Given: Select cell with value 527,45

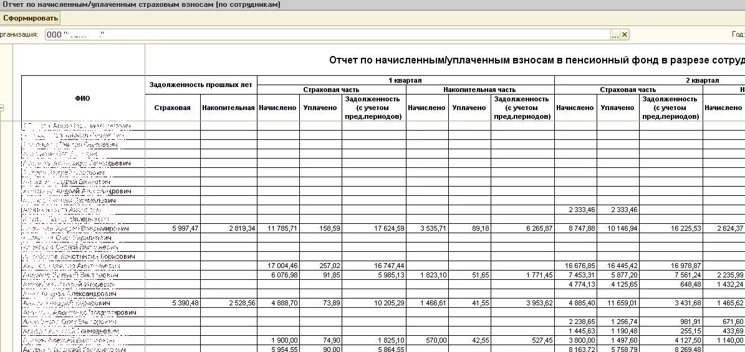Looking at the screenshot, I should 522,340.
